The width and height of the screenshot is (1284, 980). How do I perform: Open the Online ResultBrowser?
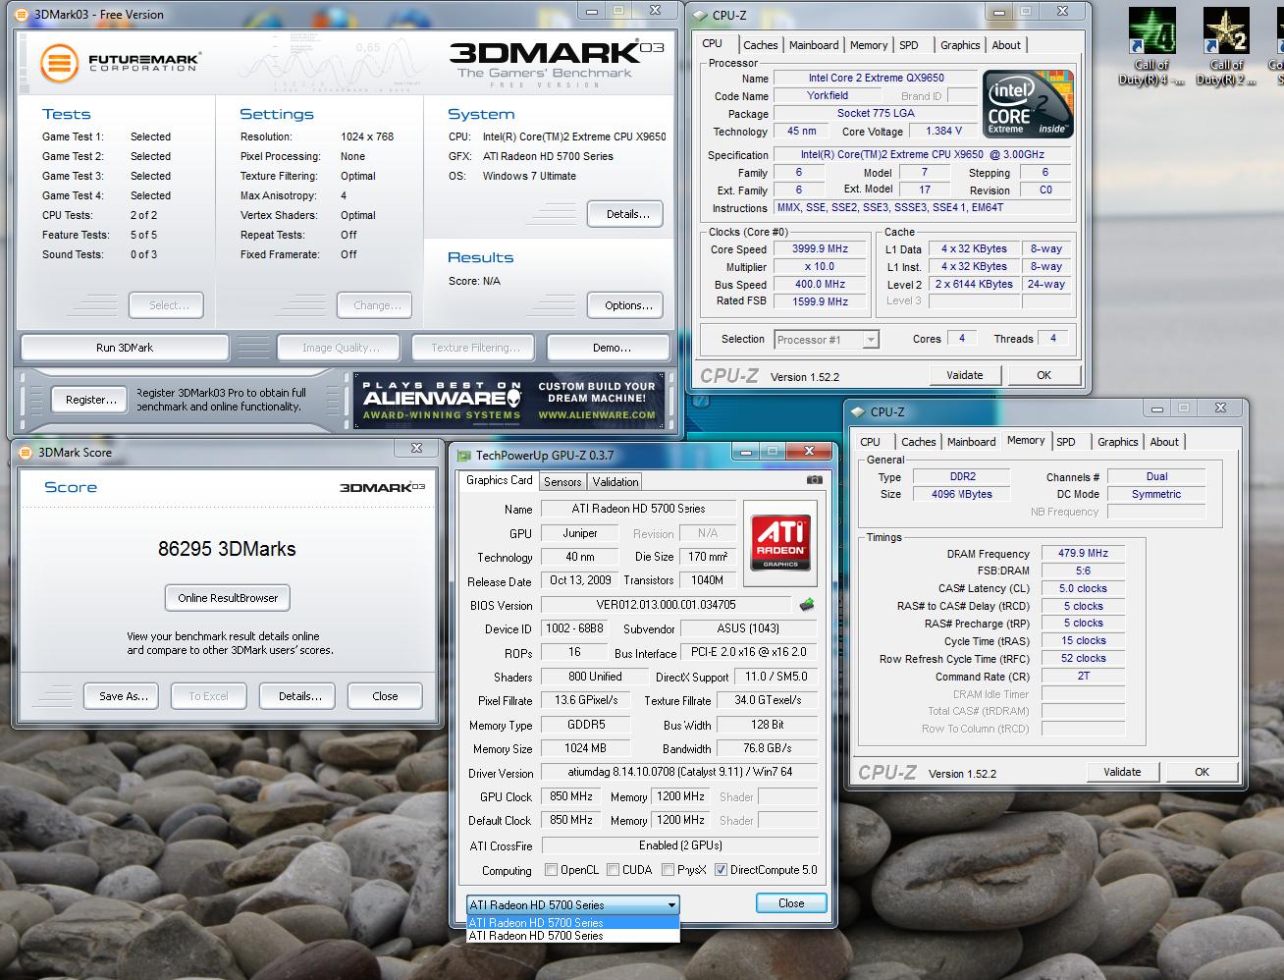(228, 598)
